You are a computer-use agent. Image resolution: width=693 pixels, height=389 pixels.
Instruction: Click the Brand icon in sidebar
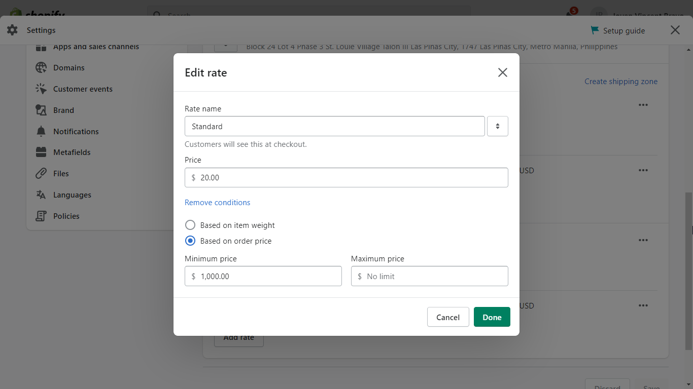click(41, 110)
